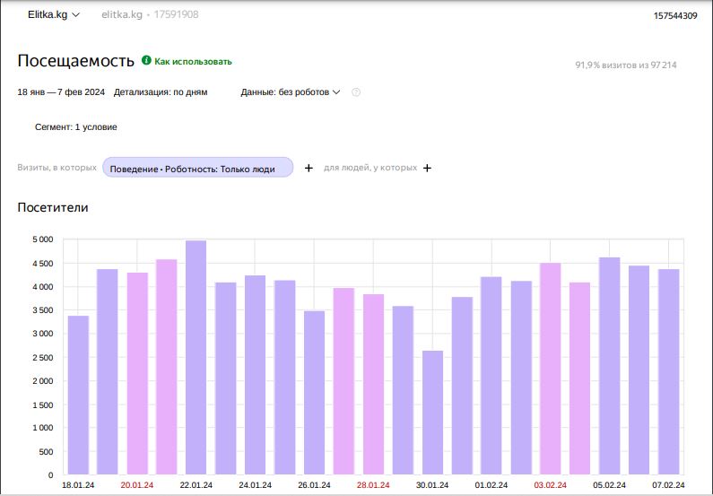Click the pink bar for 28.01.24

click(373, 384)
